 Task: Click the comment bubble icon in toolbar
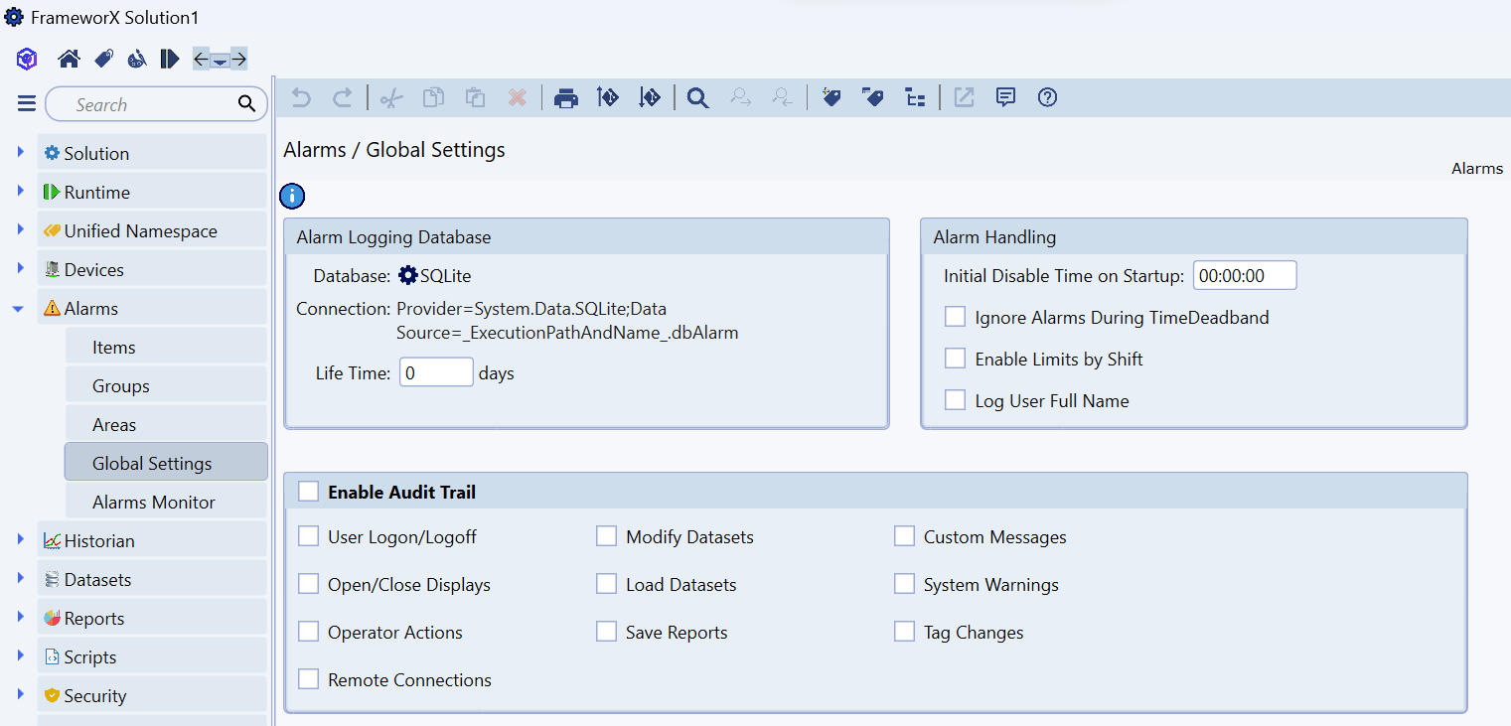click(x=1005, y=97)
